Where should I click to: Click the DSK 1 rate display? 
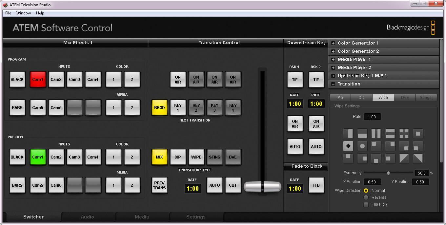[x=295, y=104]
